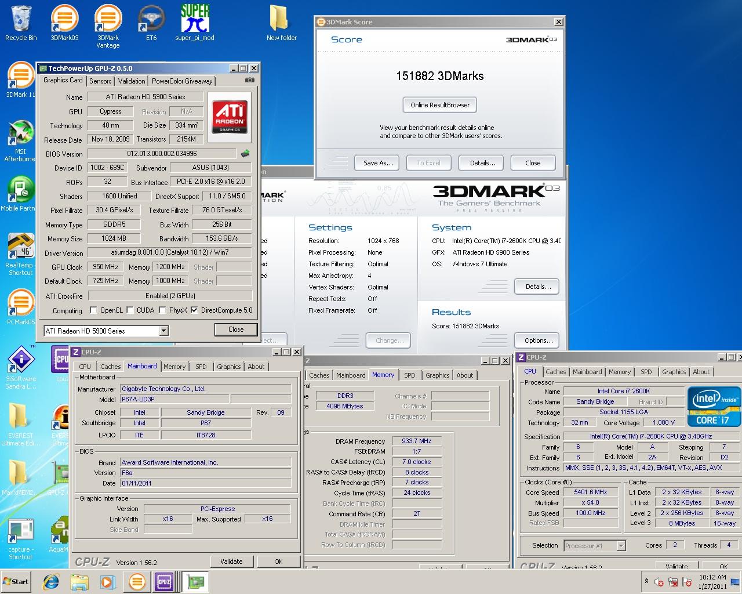Click the GPU-Z screenshot camera icon
The image size is (742, 594).
249,80
